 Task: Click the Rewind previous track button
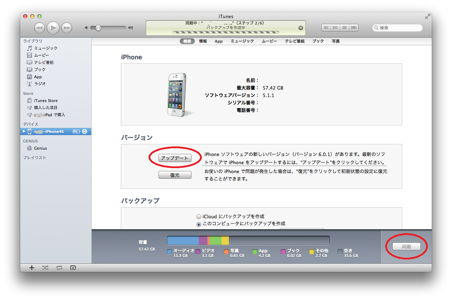(x=39, y=28)
